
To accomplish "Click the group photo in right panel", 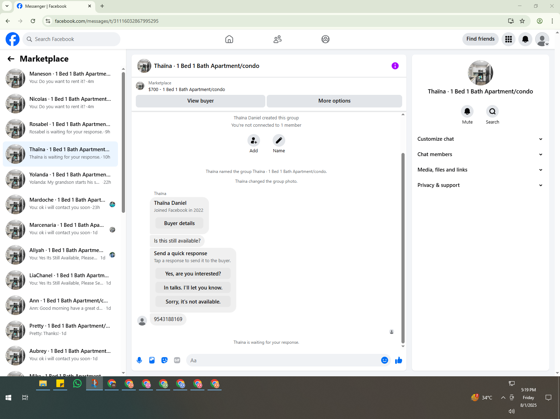I will tap(480, 73).
